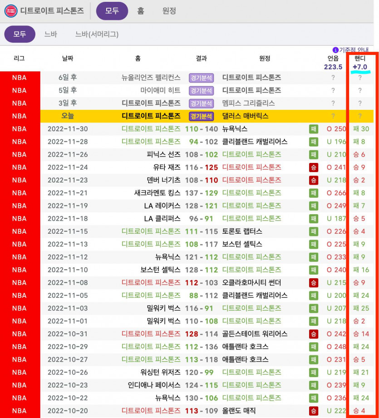The height and width of the screenshot is (418, 379).
Task: Select the 느바(서머리그) filter tab
Action: point(97,34)
